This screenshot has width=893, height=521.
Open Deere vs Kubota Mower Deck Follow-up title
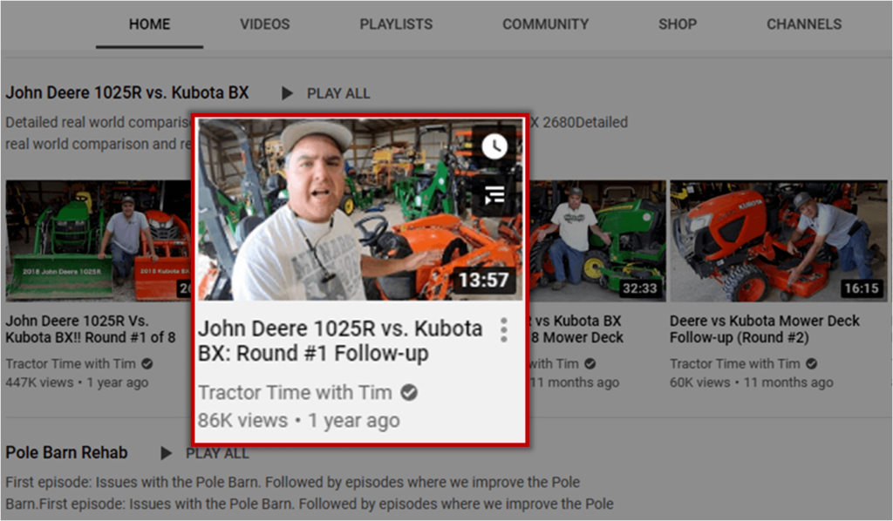[x=764, y=328]
